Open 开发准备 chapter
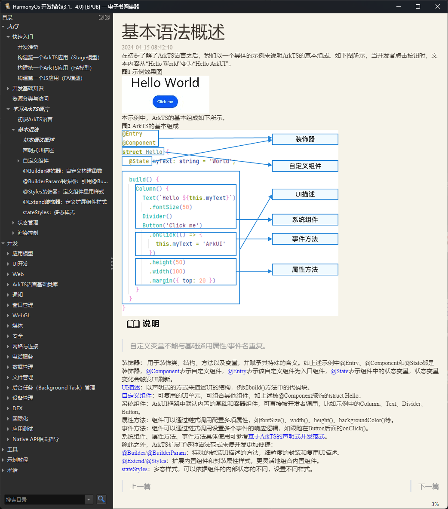 point(28,47)
